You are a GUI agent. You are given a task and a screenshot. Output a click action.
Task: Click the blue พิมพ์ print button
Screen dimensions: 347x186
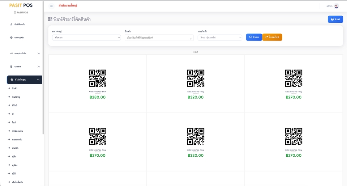335,19
